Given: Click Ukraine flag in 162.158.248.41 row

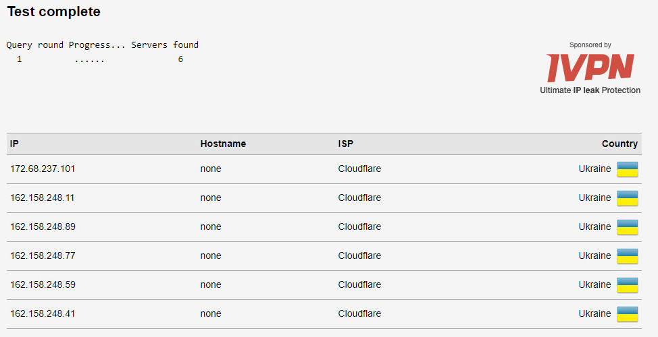Looking at the screenshot, I should pos(628,313).
